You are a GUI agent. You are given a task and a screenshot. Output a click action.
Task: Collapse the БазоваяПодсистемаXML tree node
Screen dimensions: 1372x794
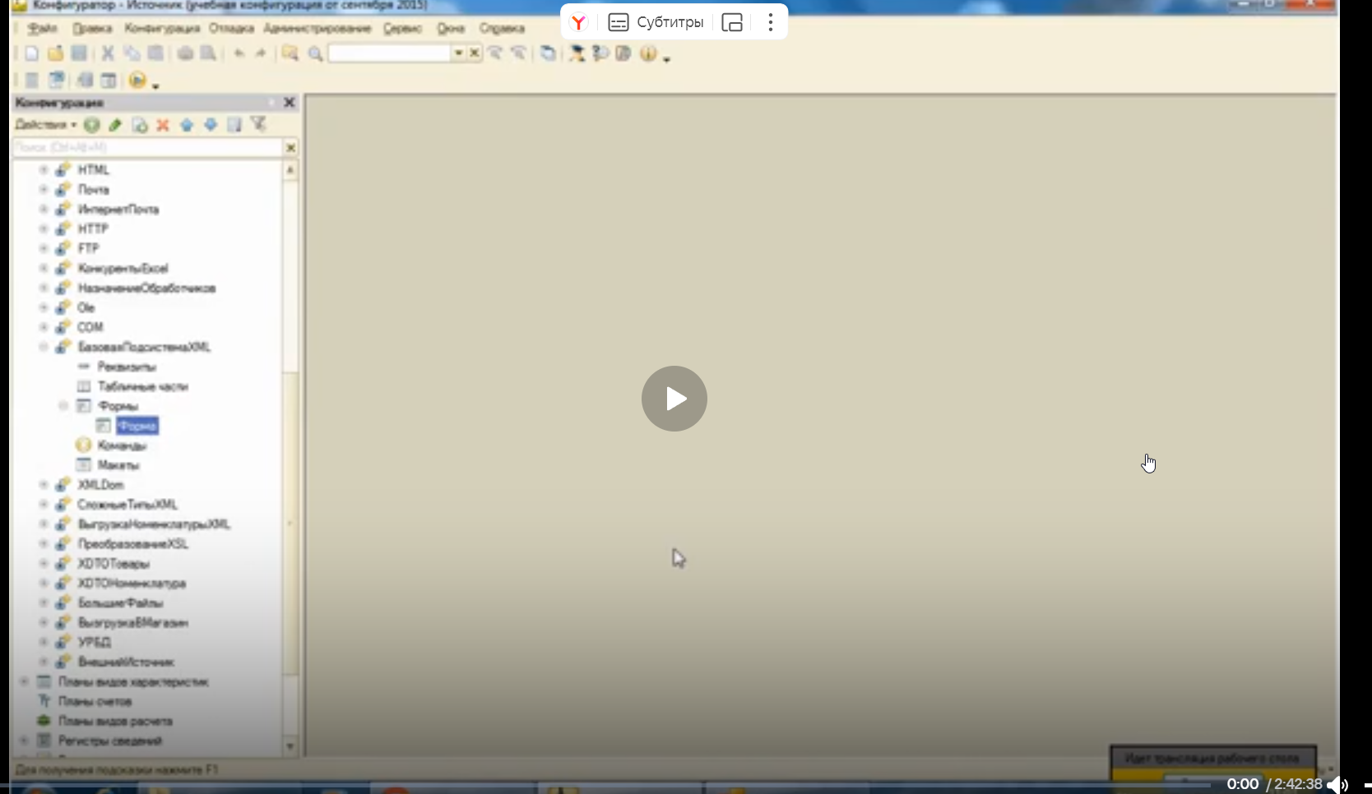pyautogui.click(x=44, y=347)
